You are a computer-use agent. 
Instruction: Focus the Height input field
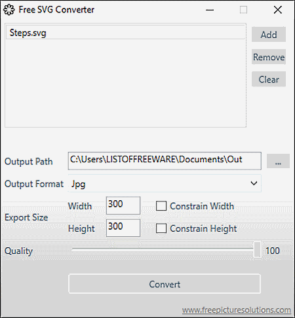(x=123, y=228)
